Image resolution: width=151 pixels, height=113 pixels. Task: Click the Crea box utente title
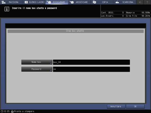(75, 31)
